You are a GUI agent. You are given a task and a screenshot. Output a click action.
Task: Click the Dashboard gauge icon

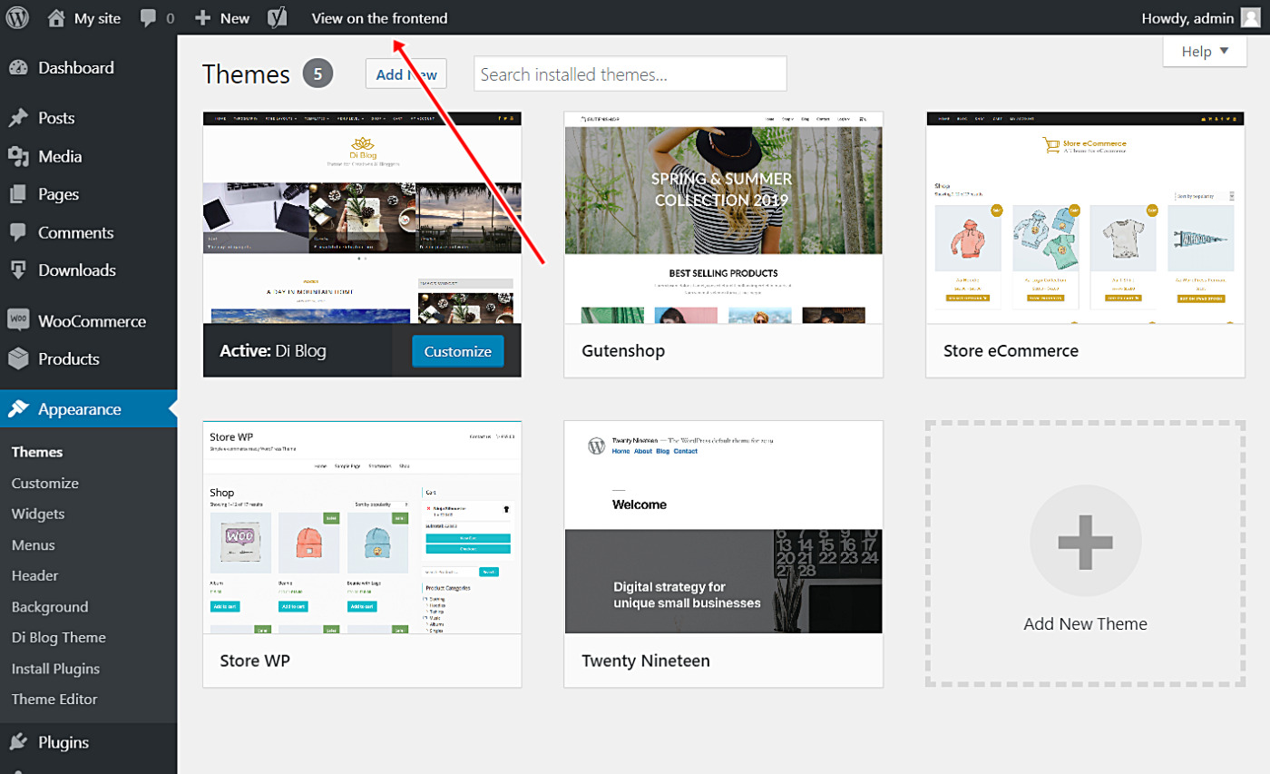pos(18,67)
